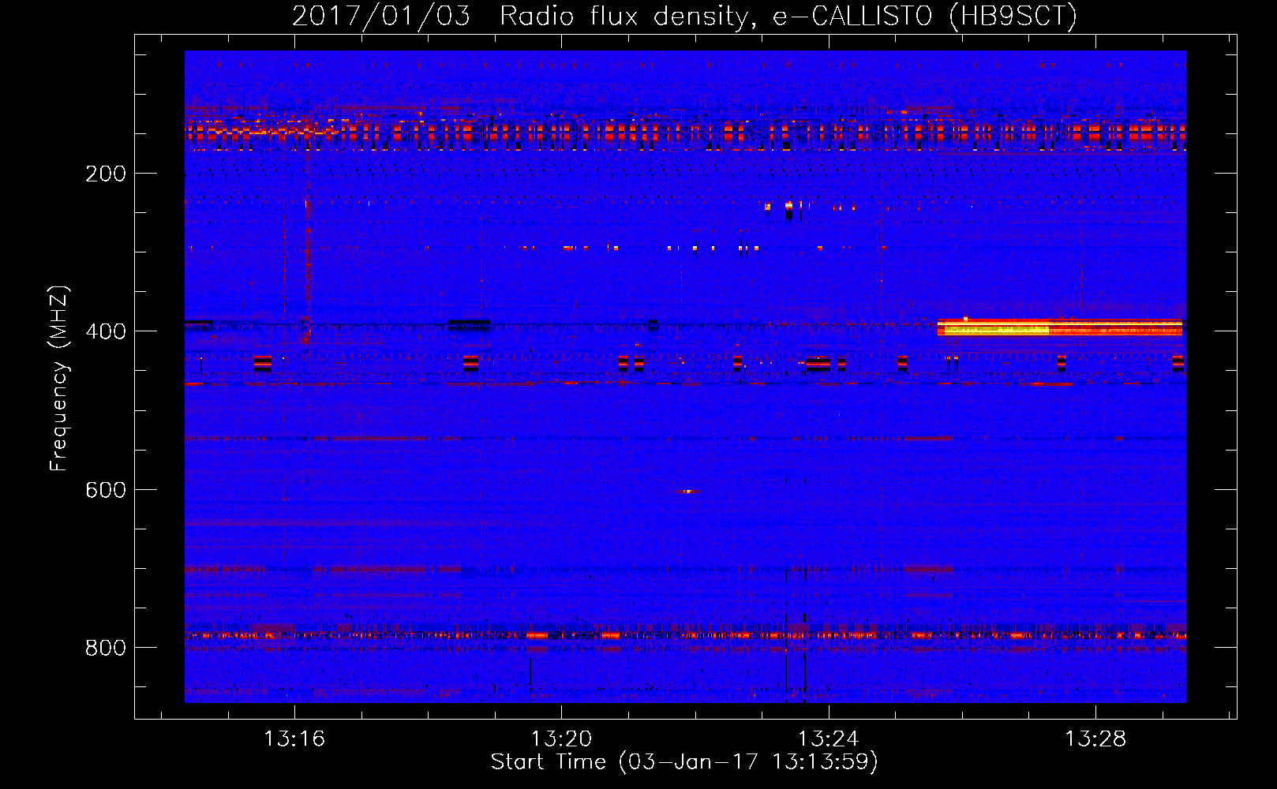Click the 200 frequency tick label
The height and width of the screenshot is (789, 1277).
[x=106, y=174]
